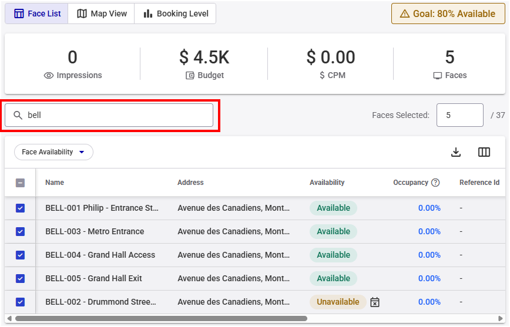This screenshot has height=327, width=510.
Task: Uncheck BELL-002 Drummond Street checkbox
Action: point(20,302)
